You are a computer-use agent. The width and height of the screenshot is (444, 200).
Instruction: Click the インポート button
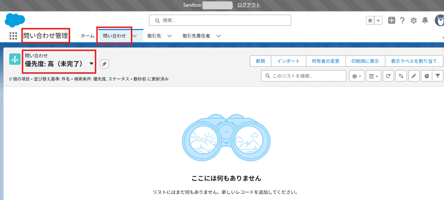(288, 61)
